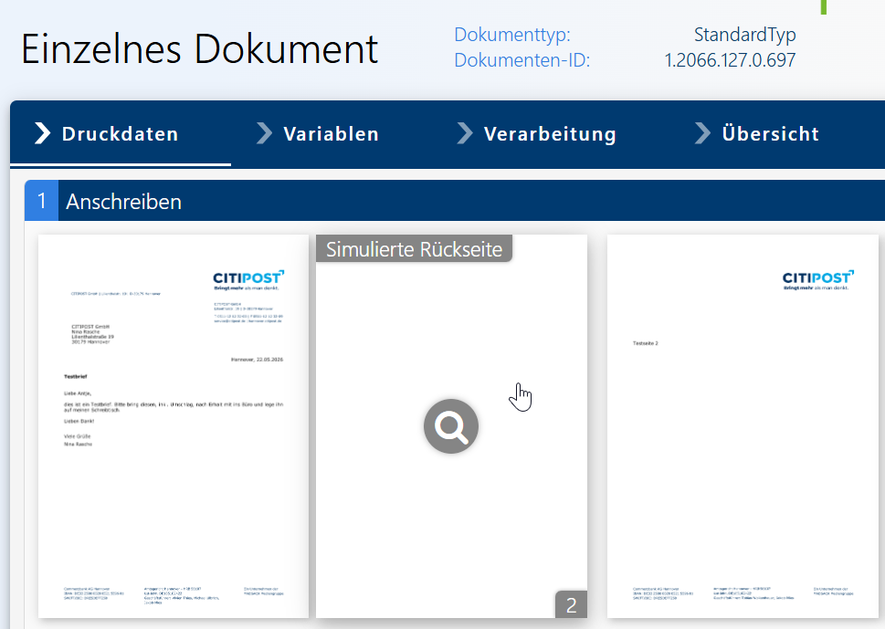Click the Dokumenten-ID label
885x629 pixels.
coord(522,60)
